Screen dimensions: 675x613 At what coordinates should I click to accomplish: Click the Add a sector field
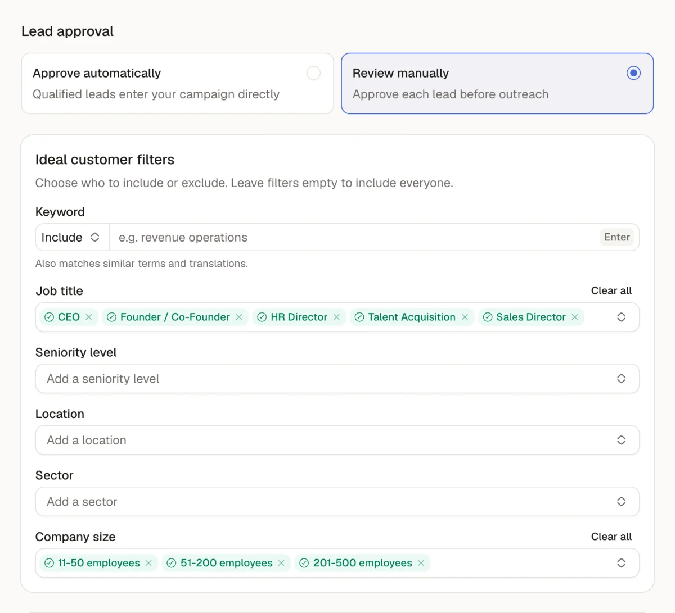click(x=337, y=502)
